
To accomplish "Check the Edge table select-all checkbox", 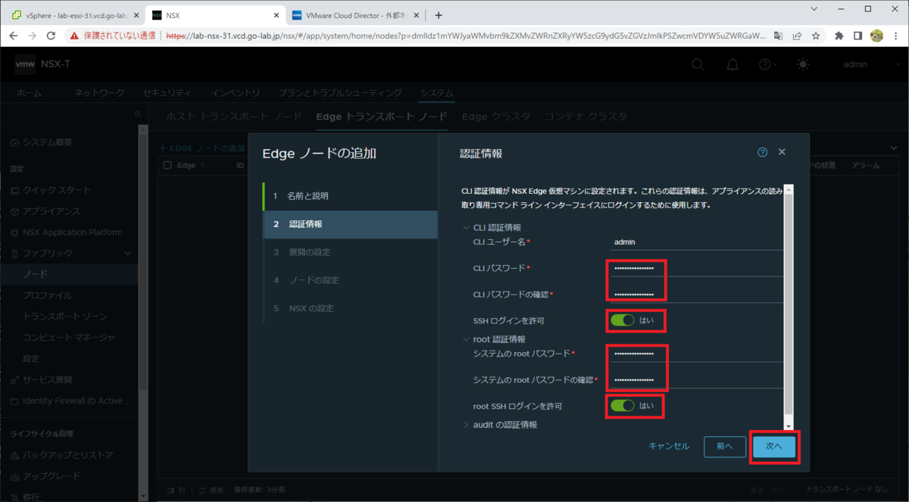I will tap(168, 164).
